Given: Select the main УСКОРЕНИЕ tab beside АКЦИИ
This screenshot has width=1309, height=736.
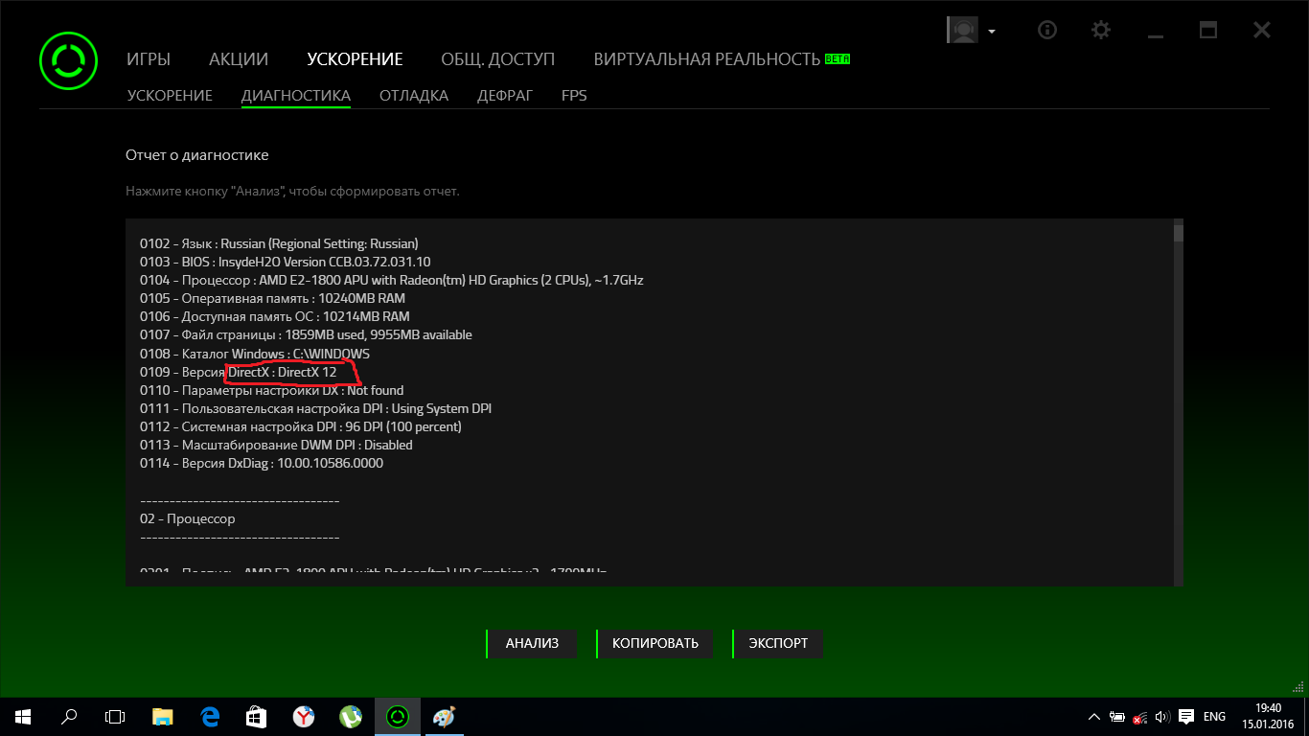Looking at the screenshot, I should pyautogui.click(x=355, y=59).
